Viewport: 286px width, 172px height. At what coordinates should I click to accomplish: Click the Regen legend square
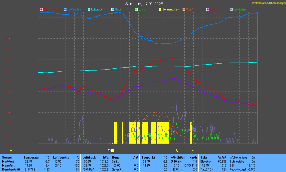(x=113, y=9)
